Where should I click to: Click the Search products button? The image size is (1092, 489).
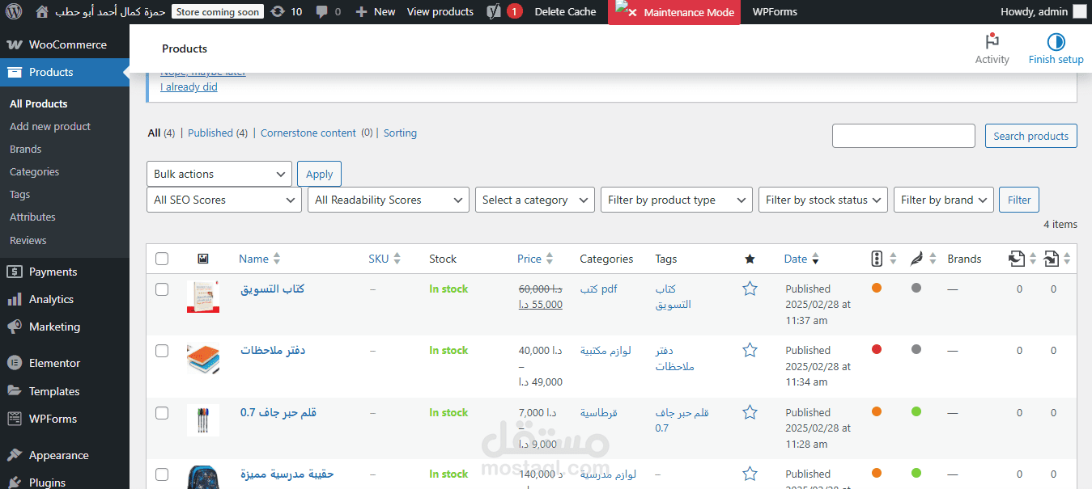[x=1031, y=136]
